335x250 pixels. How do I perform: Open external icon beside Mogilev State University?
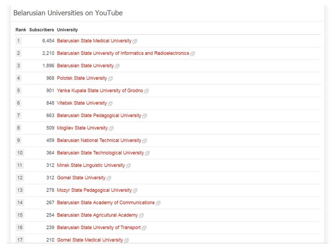click(x=111, y=128)
